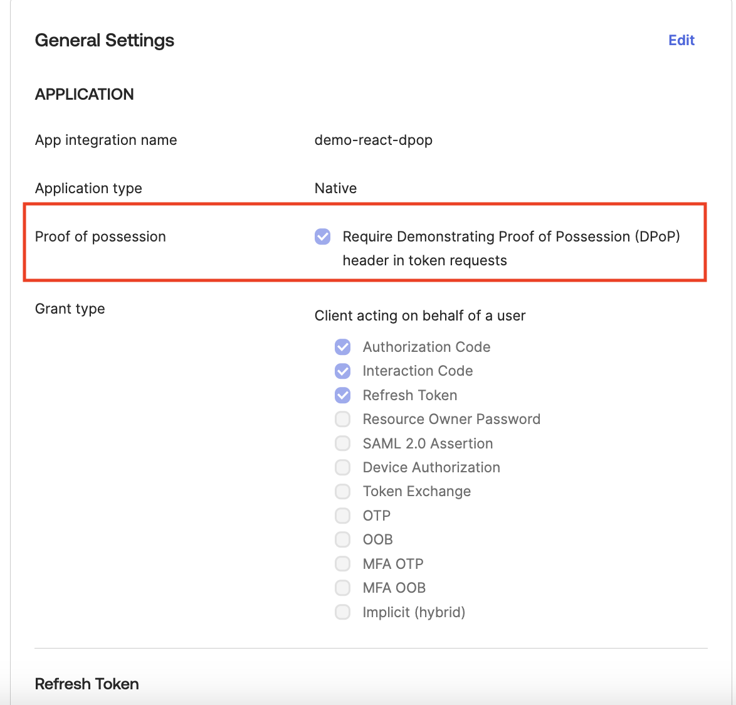Screen dimensions: 736x705
Task: Open Edit for General Settings
Action: pyautogui.click(x=681, y=40)
